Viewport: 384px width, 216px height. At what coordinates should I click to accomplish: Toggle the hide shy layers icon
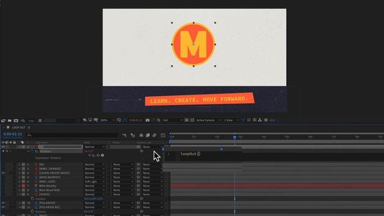142,135
